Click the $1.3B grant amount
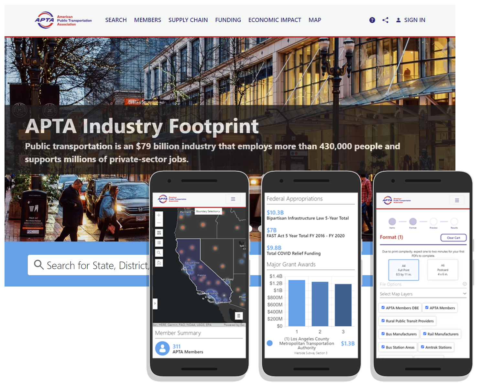Screen dimensions: 480x383 [x=348, y=344]
